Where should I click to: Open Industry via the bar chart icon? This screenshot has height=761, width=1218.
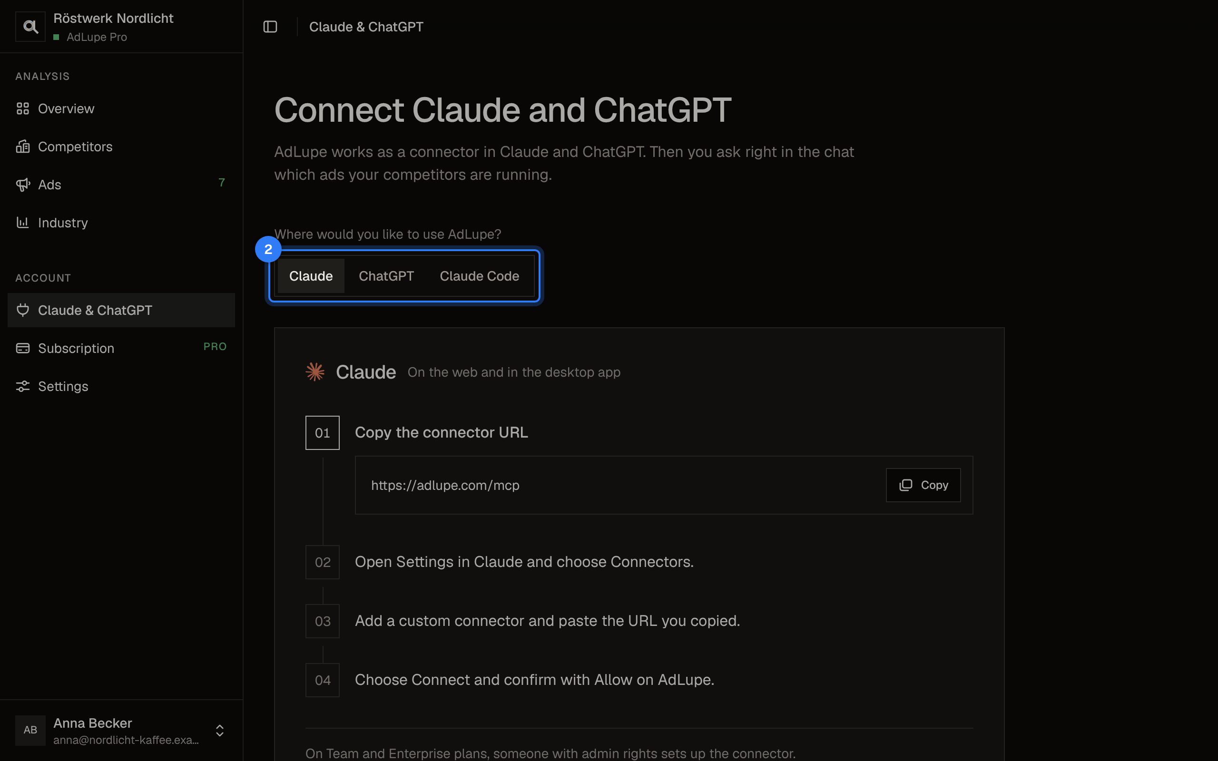tap(23, 223)
